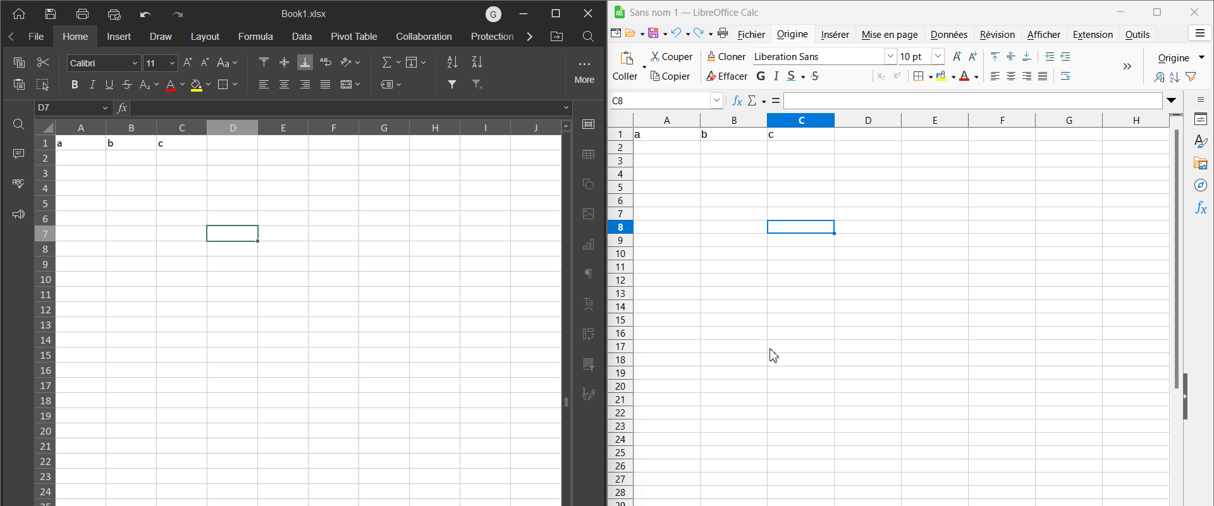Open Gallery icon in LibreOffice sidebar

coord(1201,164)
